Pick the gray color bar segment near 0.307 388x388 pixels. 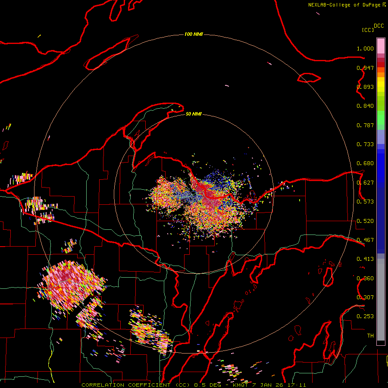pos(381,302)
